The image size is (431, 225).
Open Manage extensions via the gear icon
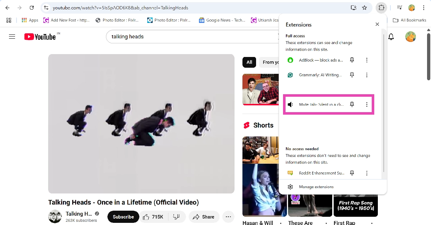coord(290,187)
